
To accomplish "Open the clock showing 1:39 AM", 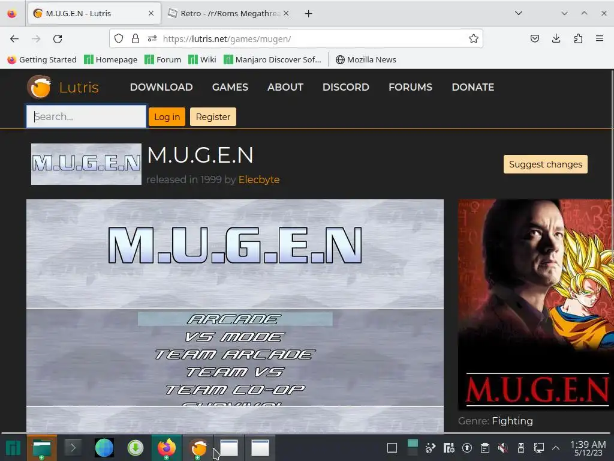I will pos(588,448).
